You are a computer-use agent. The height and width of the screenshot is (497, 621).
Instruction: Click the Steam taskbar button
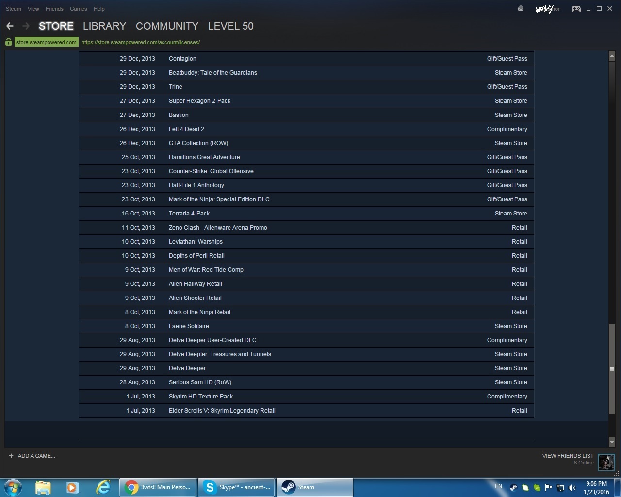(x=314, y=487)
